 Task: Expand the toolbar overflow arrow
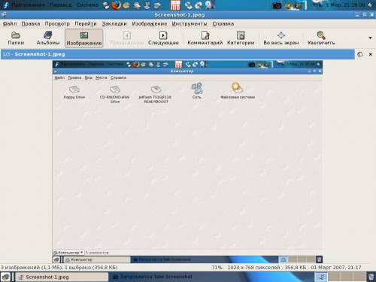(x=370, y=38)
